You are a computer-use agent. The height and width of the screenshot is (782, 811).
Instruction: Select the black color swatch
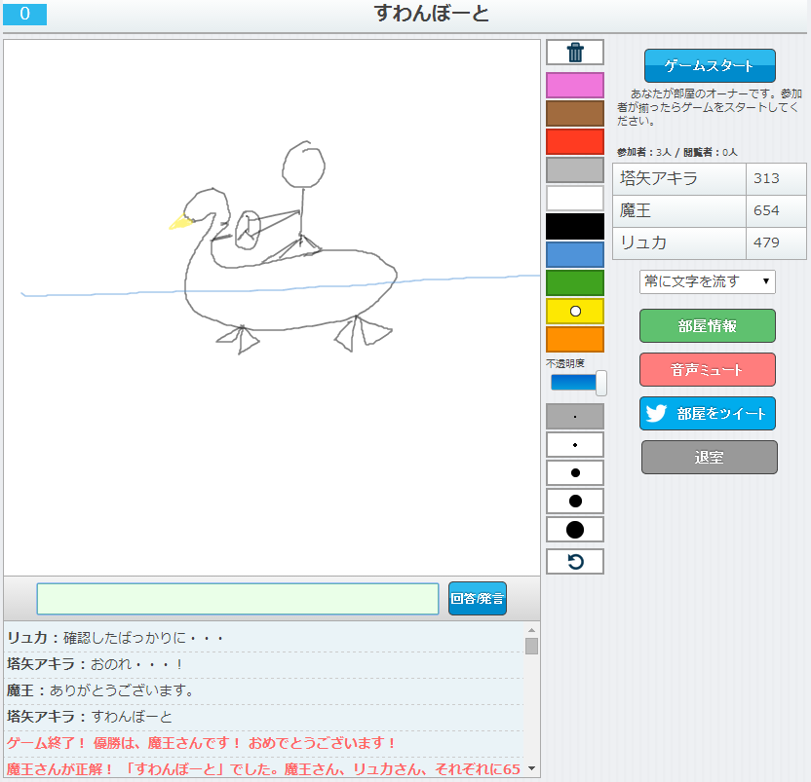coord(575,226)
